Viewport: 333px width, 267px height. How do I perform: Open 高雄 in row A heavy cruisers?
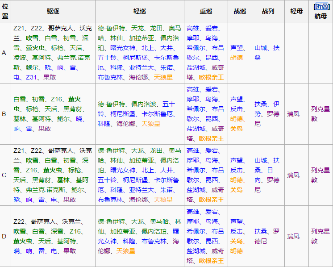(193, 28)
